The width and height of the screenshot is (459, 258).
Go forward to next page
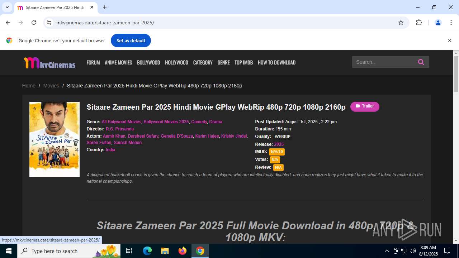coord(21,23)
